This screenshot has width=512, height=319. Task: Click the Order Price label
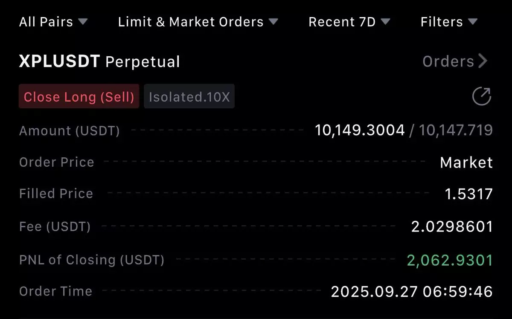coord(57,162)
